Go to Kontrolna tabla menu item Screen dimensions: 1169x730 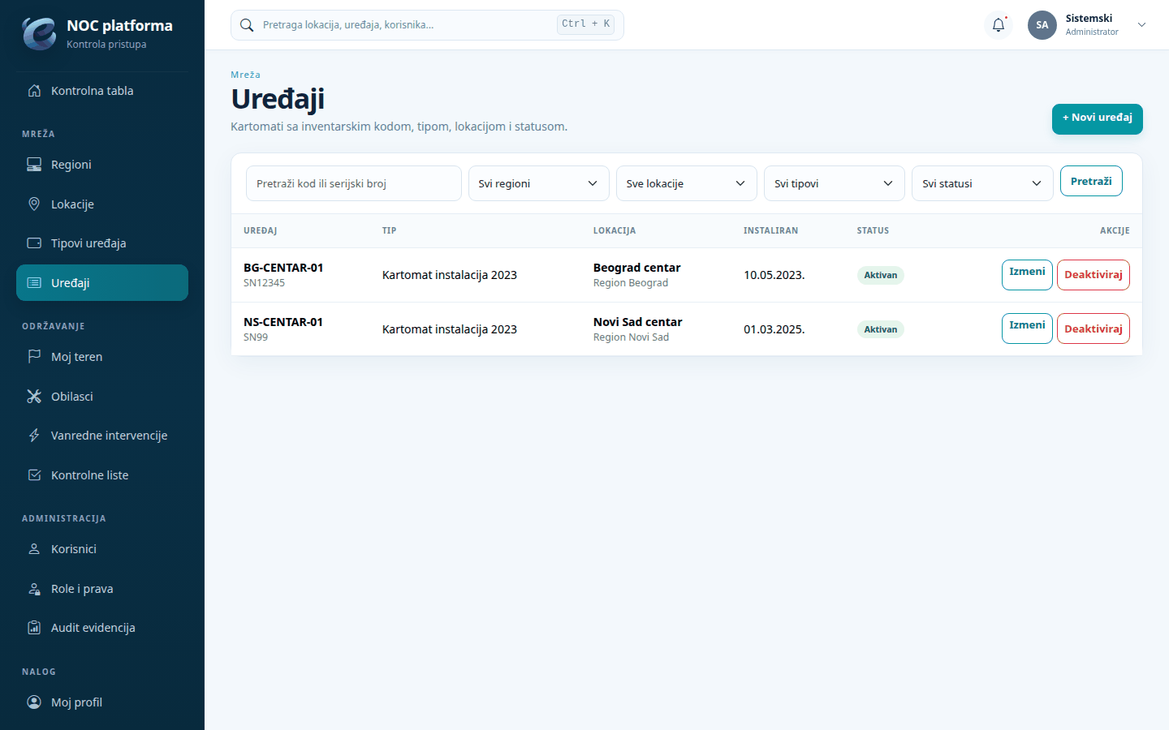(102, 91)
